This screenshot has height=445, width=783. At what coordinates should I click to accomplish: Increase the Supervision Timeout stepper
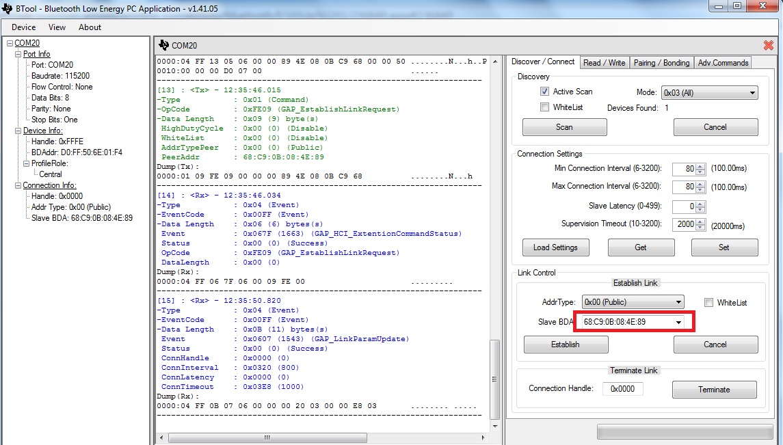[700, 221]
